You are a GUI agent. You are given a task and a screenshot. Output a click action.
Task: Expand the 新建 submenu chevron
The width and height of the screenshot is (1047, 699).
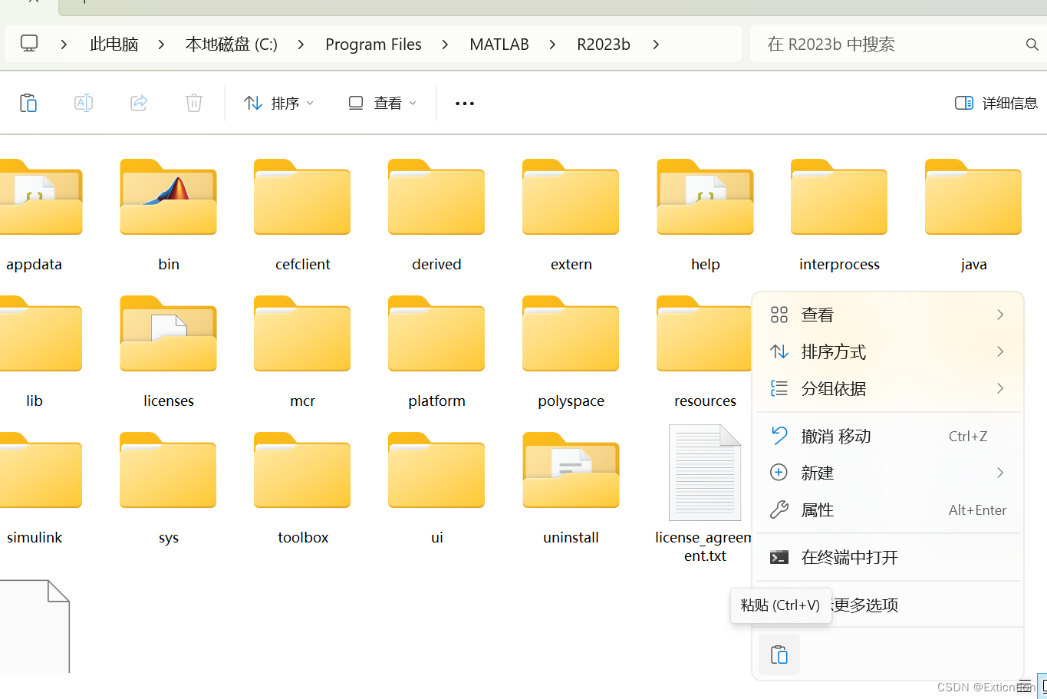tap(999, 473)
